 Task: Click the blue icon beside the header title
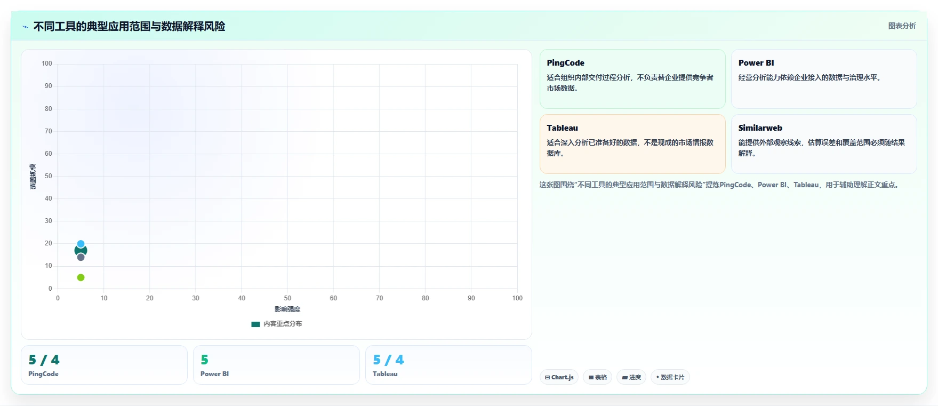pos(25,27)
